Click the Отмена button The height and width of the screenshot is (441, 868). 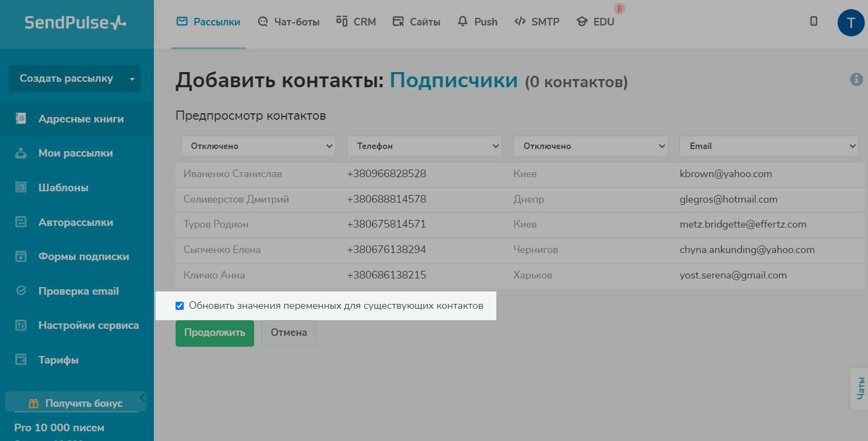click(x=289, y=333)
